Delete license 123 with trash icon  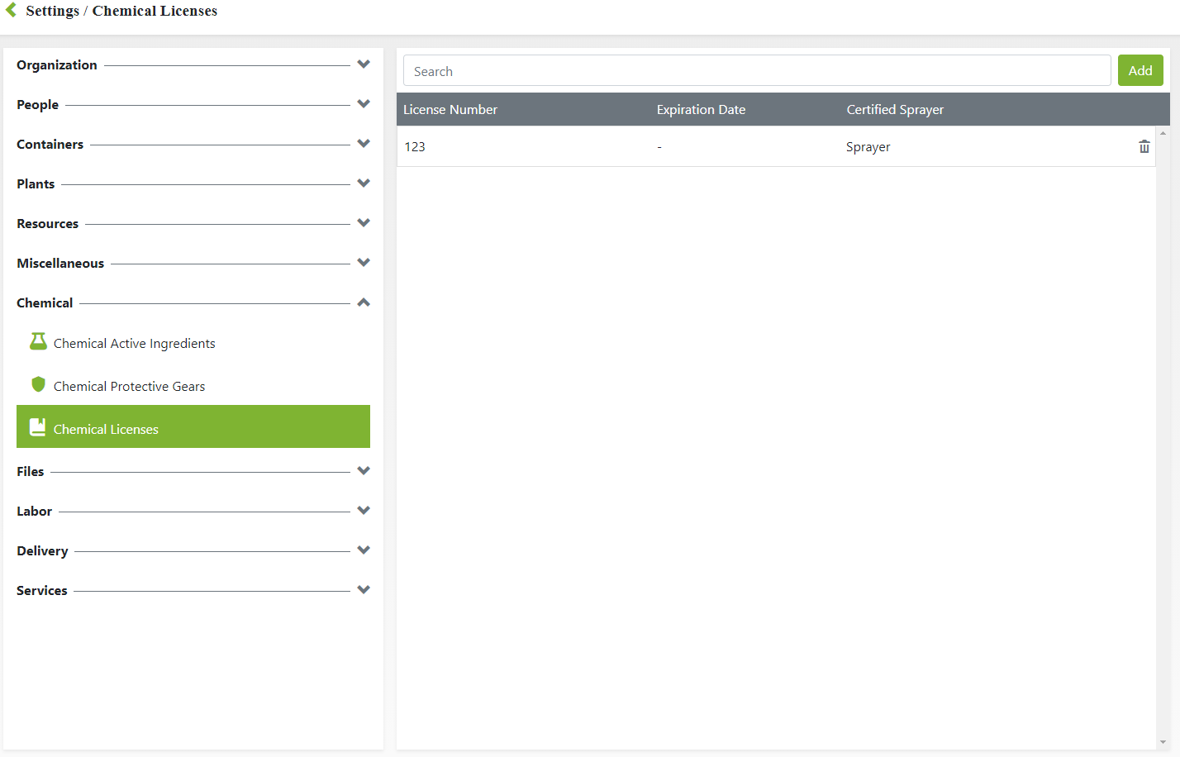coord(1144,146)
